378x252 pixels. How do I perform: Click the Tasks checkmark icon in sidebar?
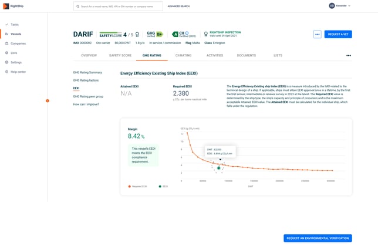click(7, 25)
